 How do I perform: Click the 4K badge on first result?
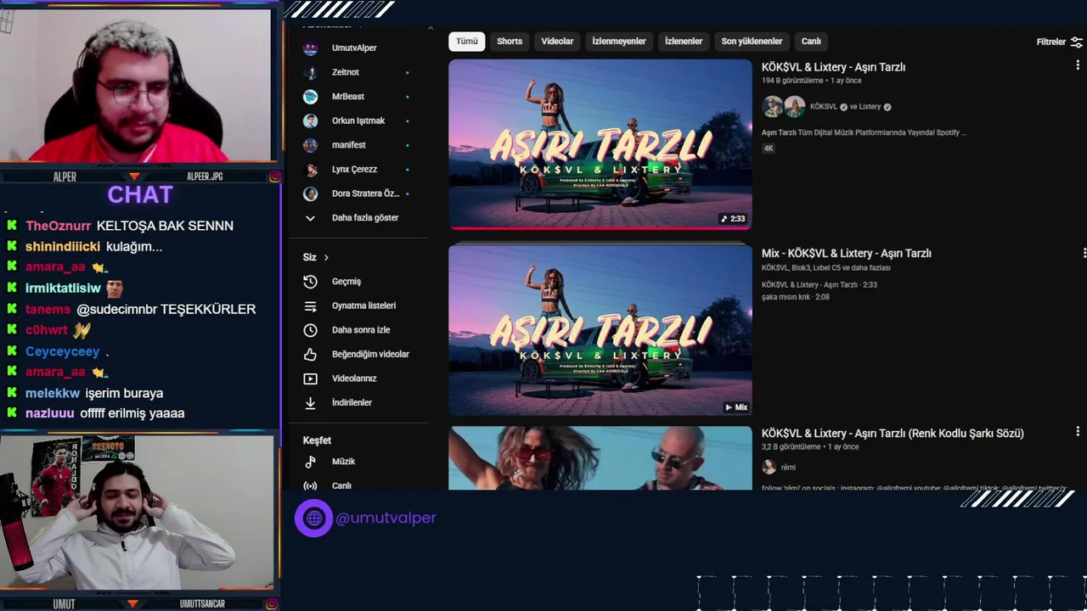coord(769,149)
